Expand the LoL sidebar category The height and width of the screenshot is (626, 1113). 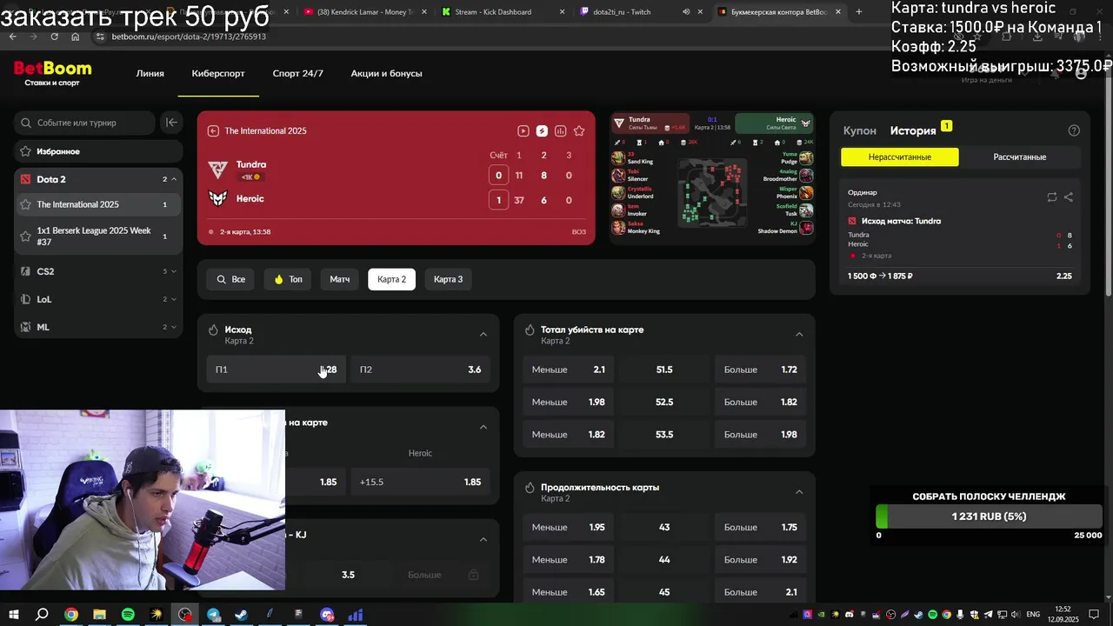[x=174, y=299]
